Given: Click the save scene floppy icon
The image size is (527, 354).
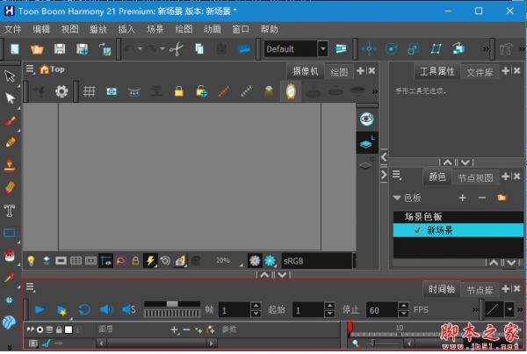Looking at the screenshot, I should pyautogui.click(x=60, y=49).
